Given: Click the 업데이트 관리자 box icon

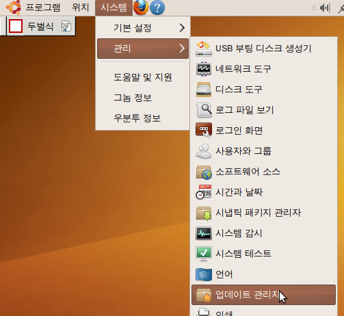Looking at the screenshot, I should [204, 295].
